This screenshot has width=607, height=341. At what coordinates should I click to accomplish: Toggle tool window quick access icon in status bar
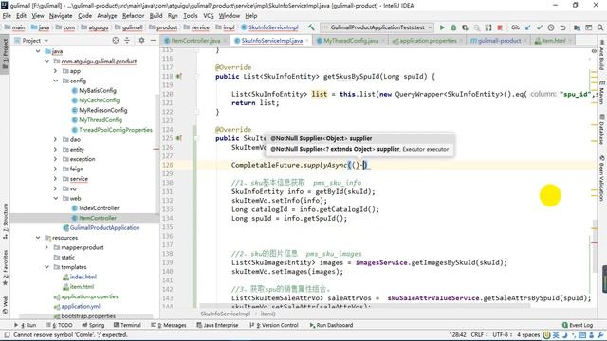[7, 334]
